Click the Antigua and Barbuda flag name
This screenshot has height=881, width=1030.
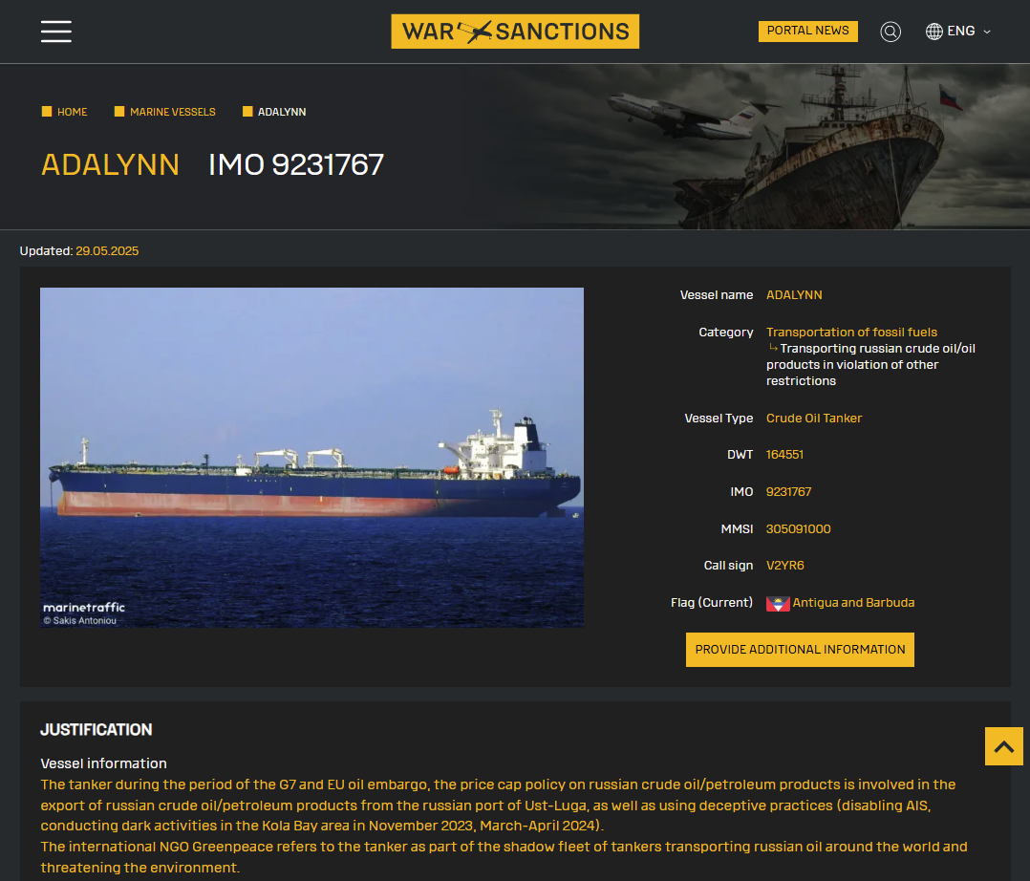[x=853, y=603]
